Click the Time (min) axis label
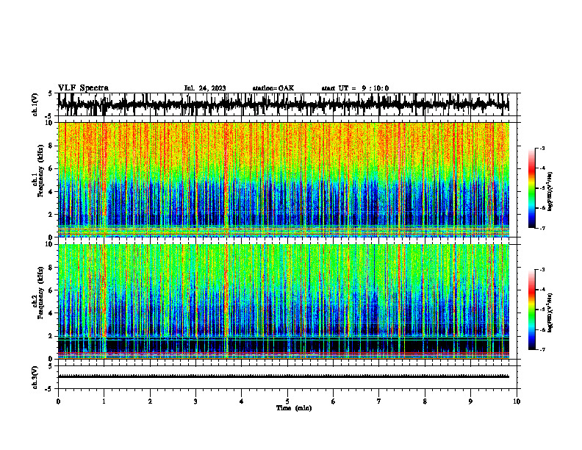Image resolution: width=582 pixels, height=450 pixels. [294, 408]
